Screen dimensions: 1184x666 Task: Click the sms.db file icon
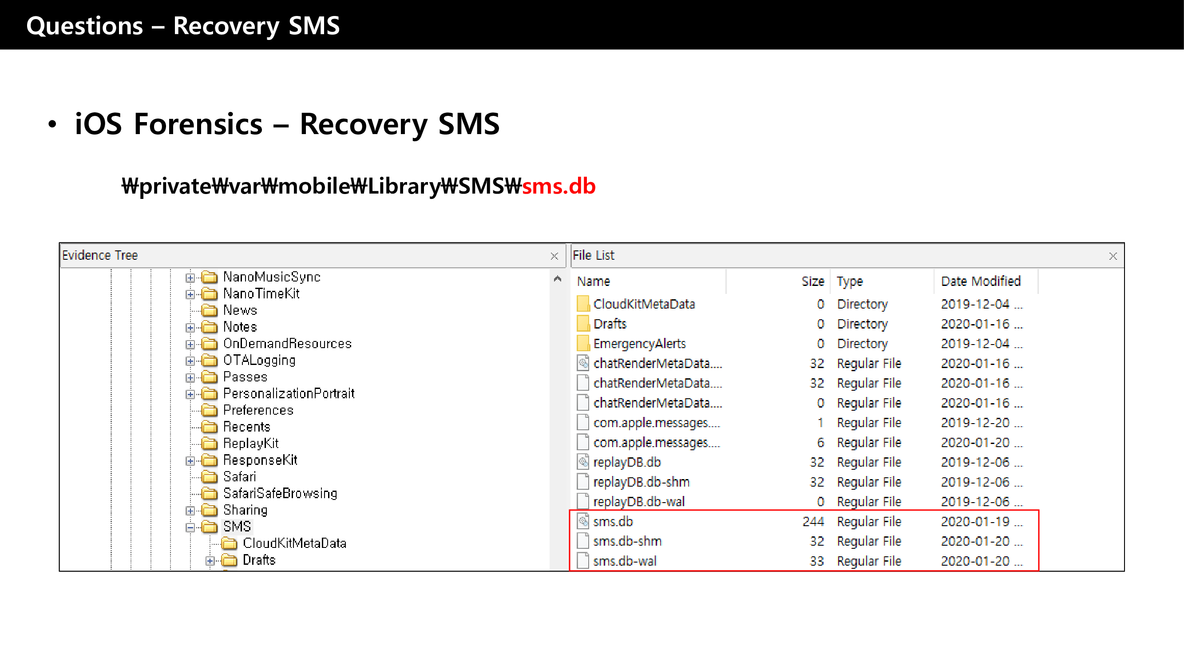point(583,521)
